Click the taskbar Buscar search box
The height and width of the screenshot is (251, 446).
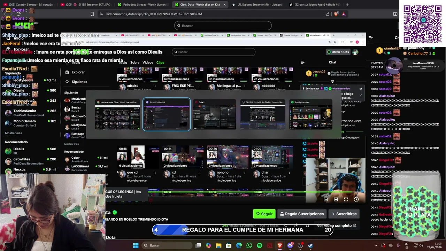[167, 245]
